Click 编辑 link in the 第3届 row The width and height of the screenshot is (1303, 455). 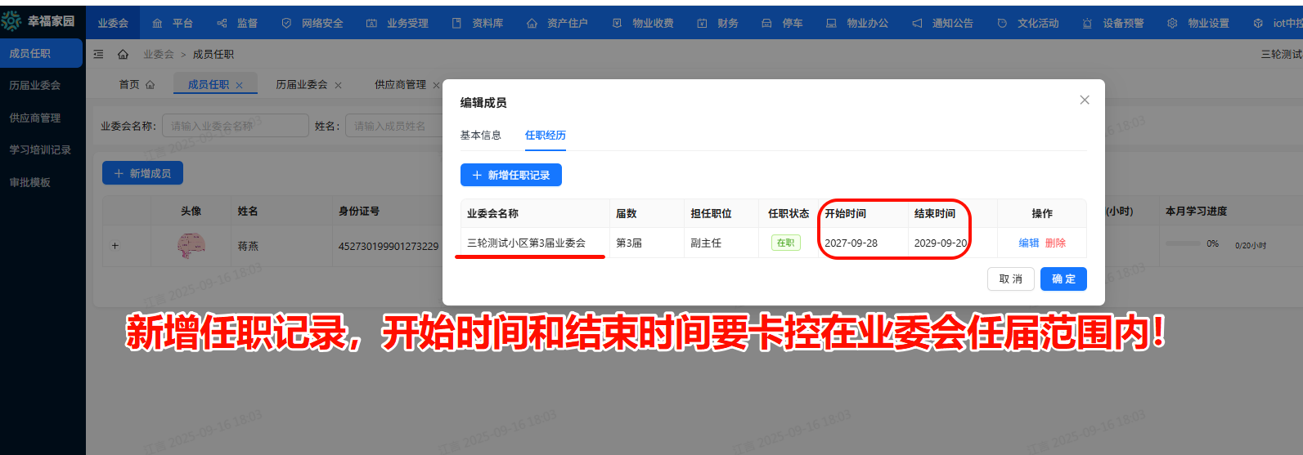click(x=1029, y=243)
